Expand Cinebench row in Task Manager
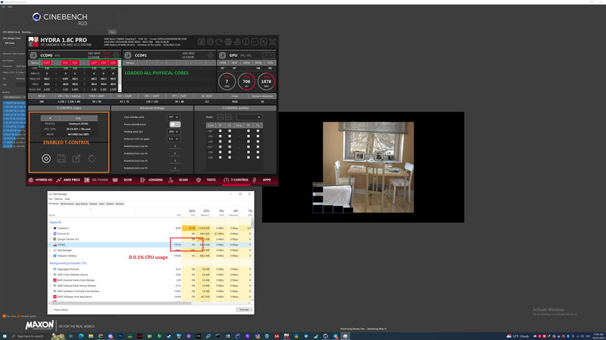This screenshot has height=340, width=606. (x=50, y=228)
